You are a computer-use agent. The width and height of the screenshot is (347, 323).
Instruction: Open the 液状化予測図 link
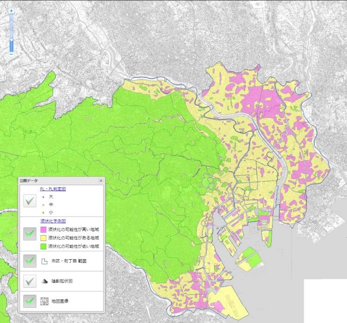click(x=53, y=221)
